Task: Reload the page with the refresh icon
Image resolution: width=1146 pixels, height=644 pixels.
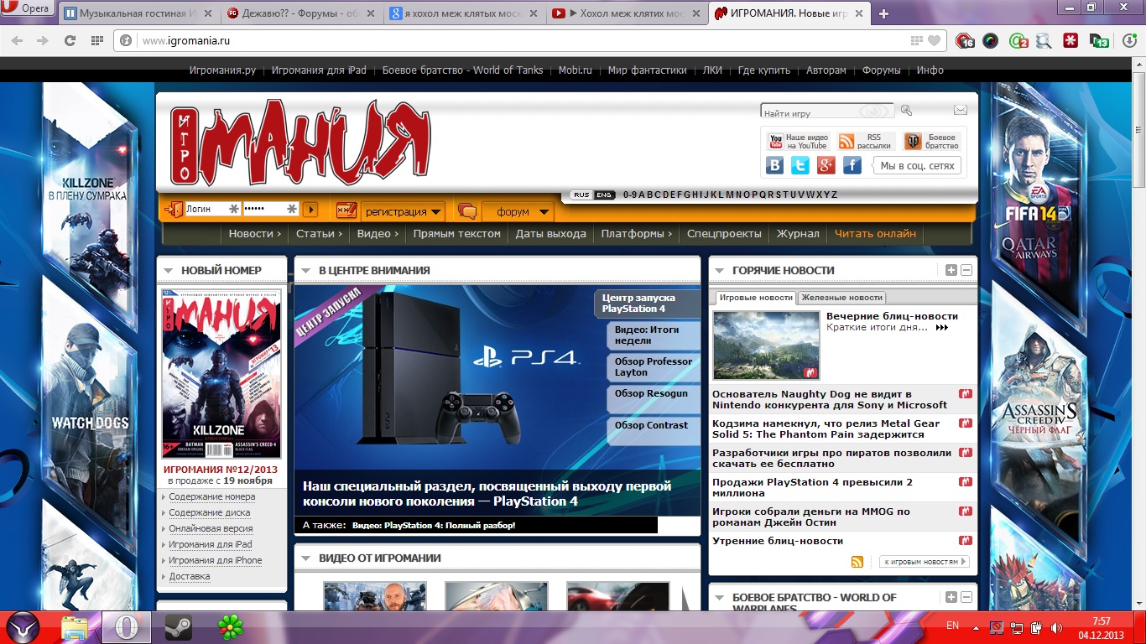Action: point(70,40)
